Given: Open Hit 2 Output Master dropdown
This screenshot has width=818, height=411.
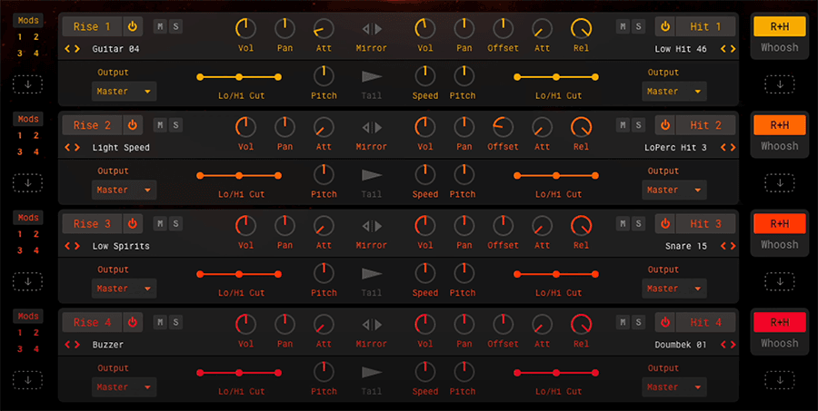Looking at the screenshot, I should (x=674, y=190).
